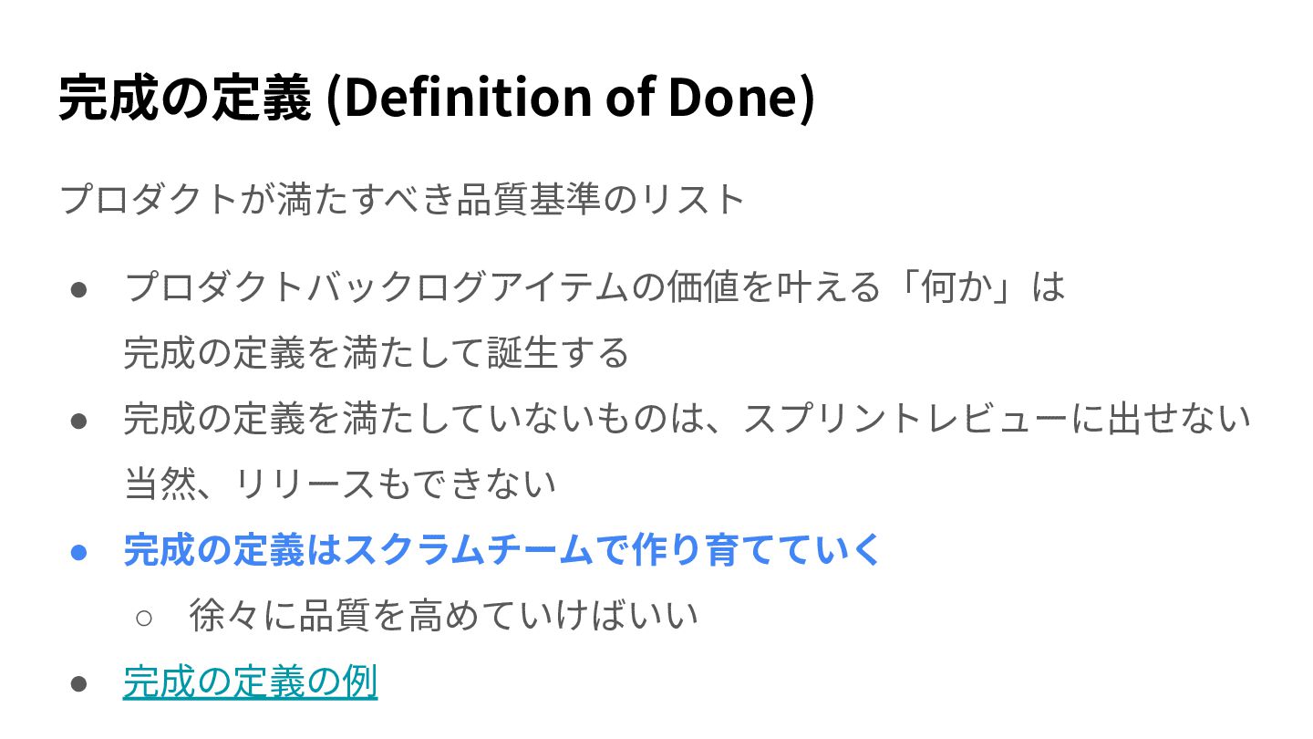1313x739 pixels.
Task: Click the sub-bullet text 徐々に品質を高めていけばいい
Action: tap(443, 616)
